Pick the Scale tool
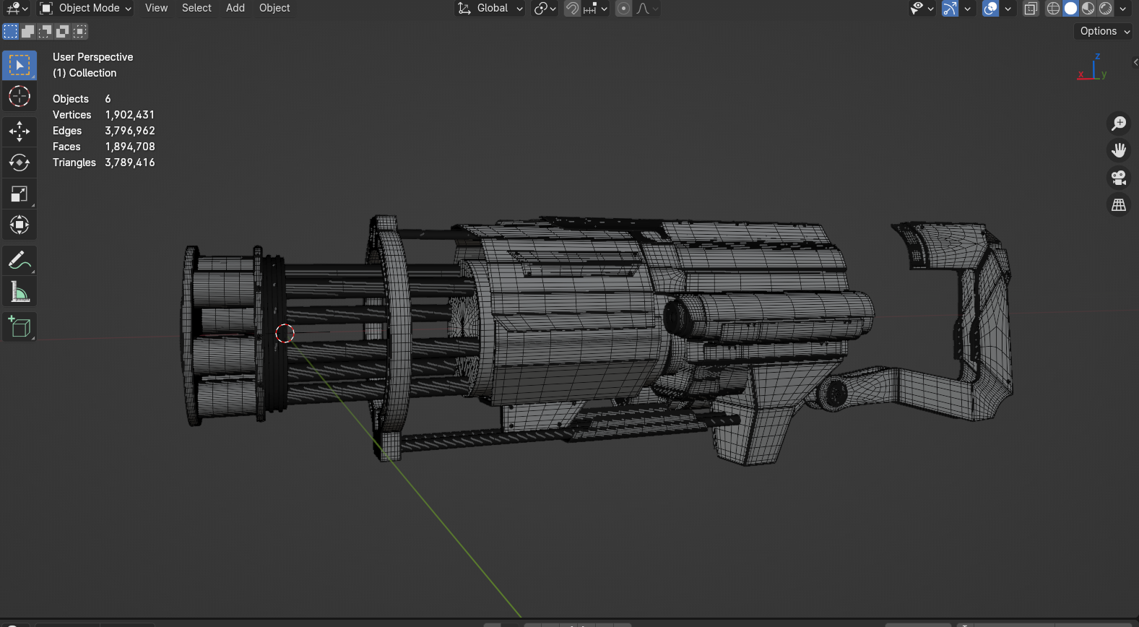The width and height of the screenshot is (1139, 627). tap(20, 194)
